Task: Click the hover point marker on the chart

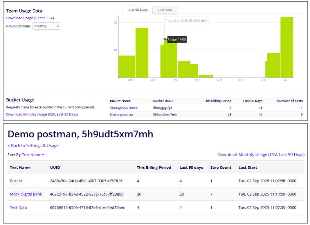Action: [x=165, y=39]
